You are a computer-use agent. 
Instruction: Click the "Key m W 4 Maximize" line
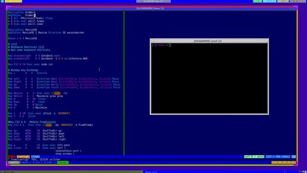(27, 108)
